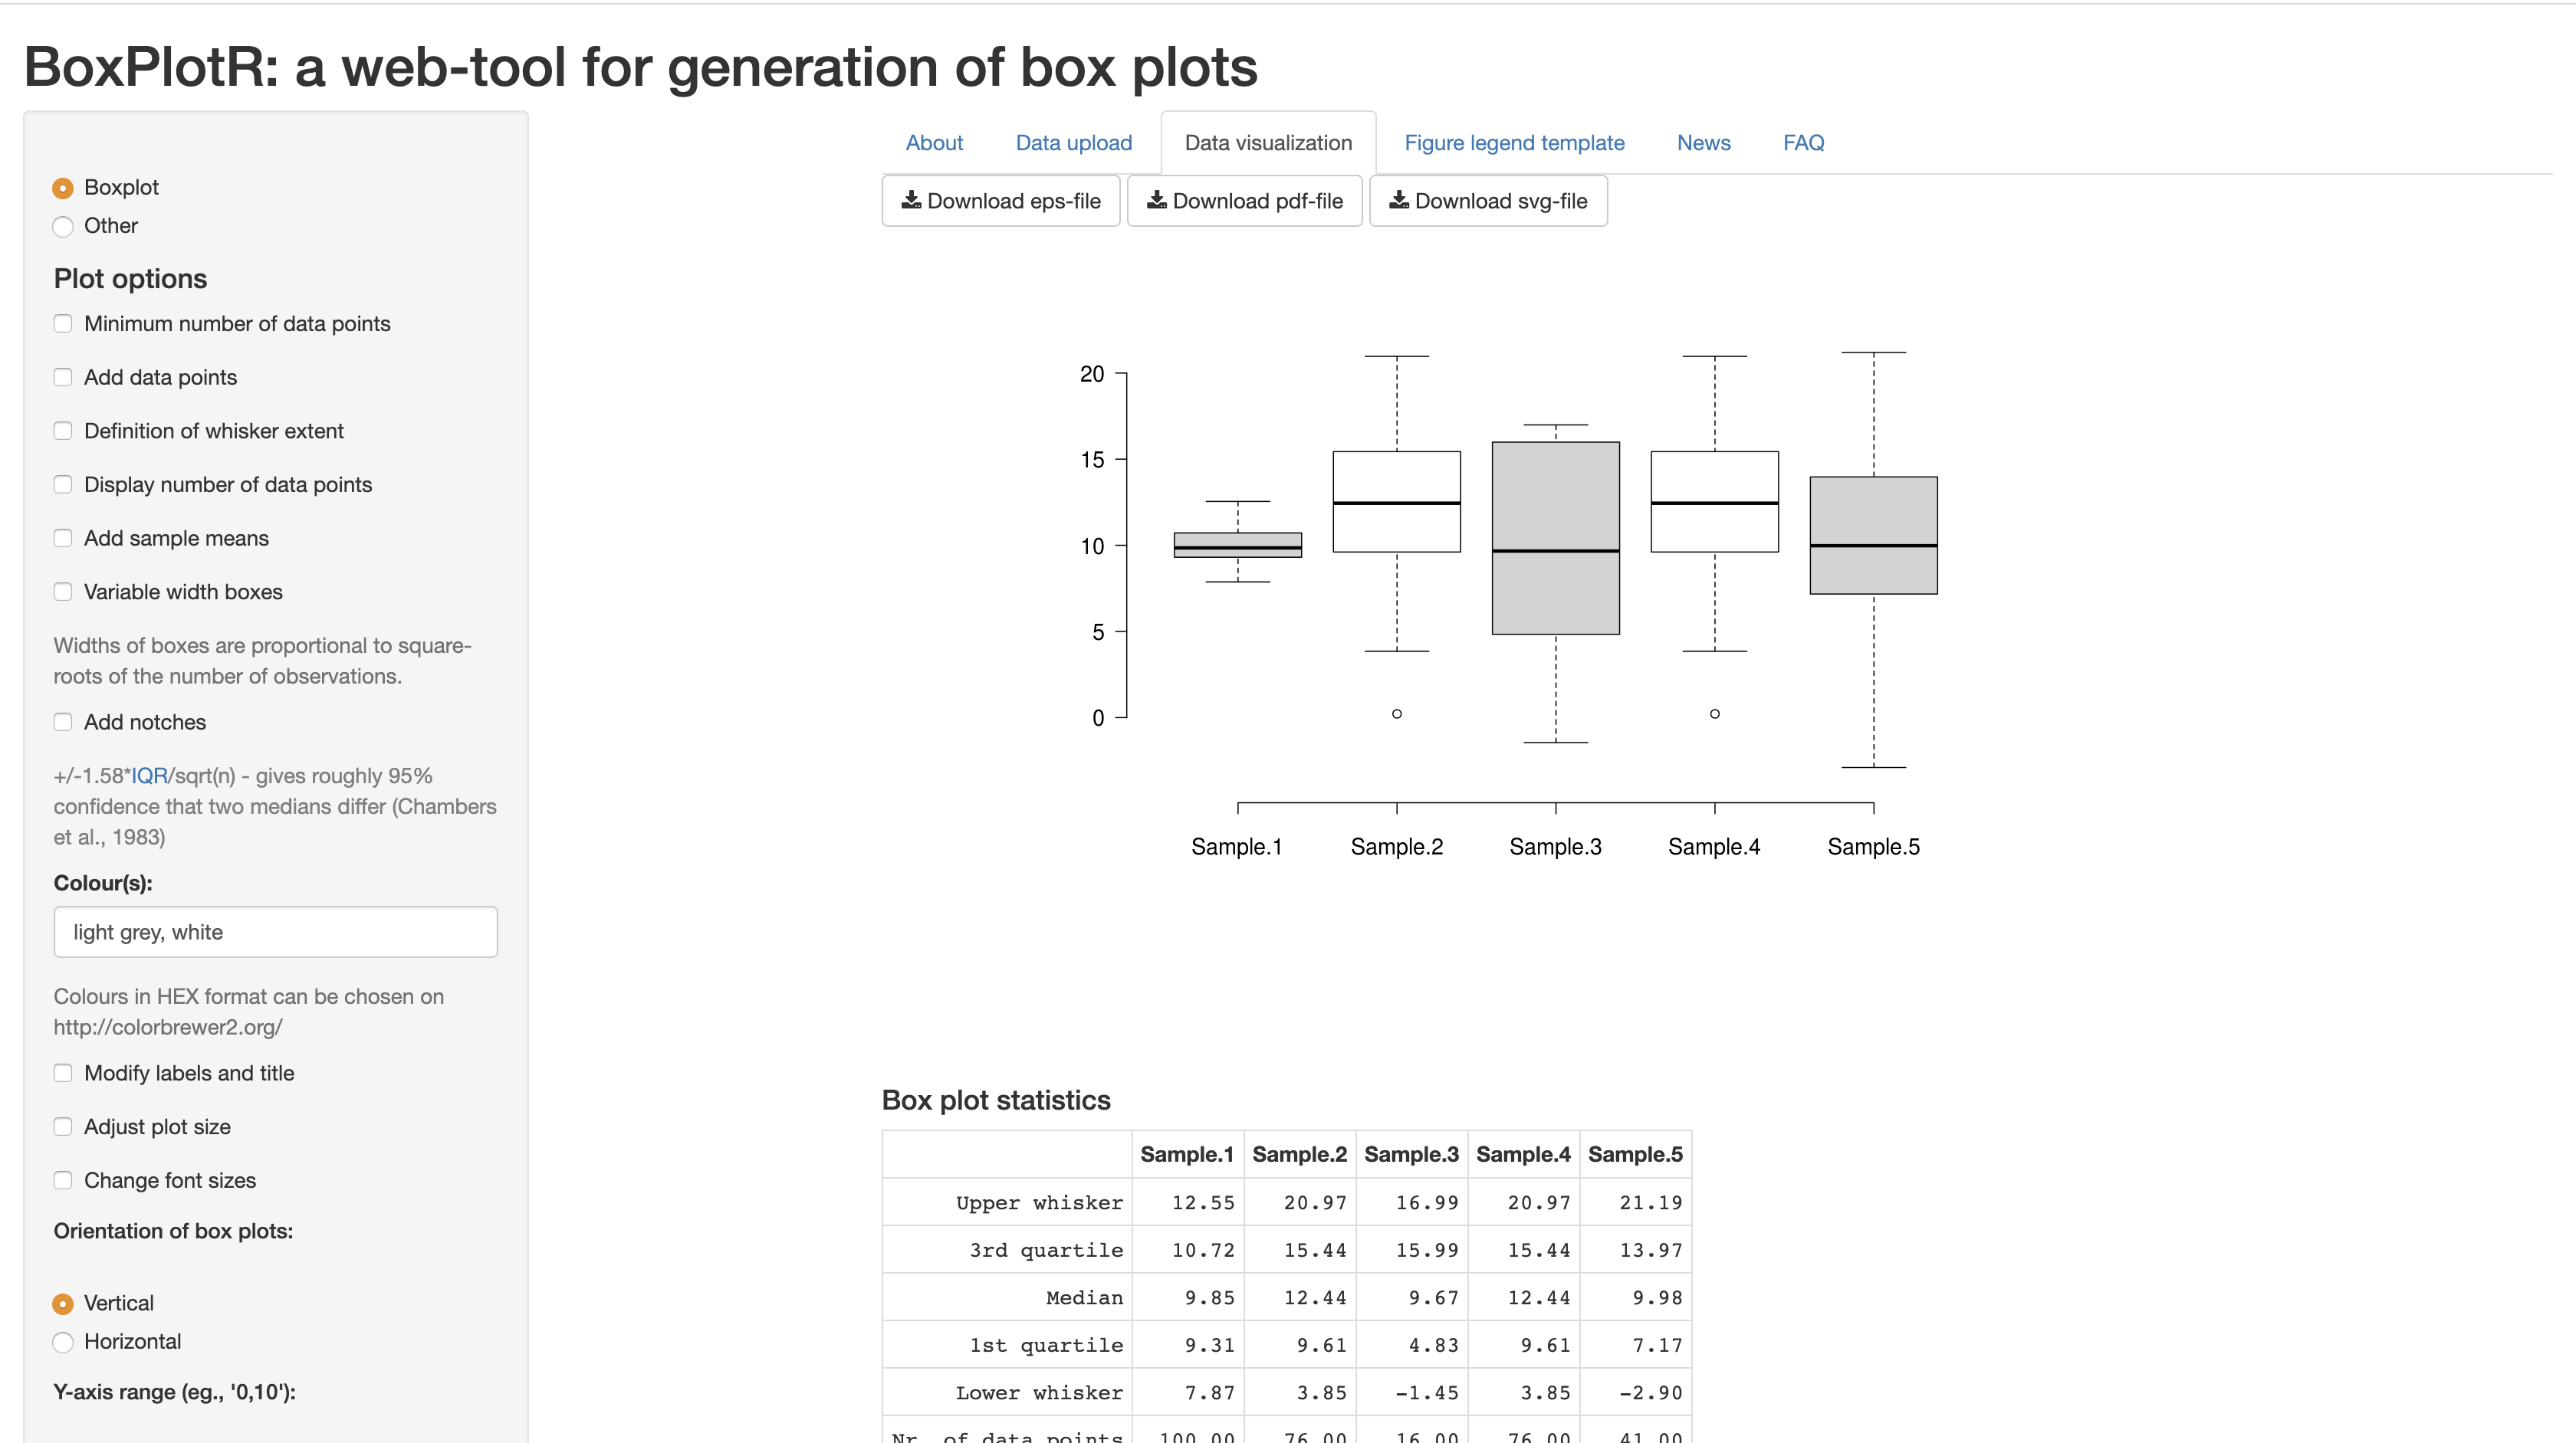Image resolution: width=2576 pixels, height=1443 pixels.
Task: Expand Modify labels and title options
Action: point(63,1074)
